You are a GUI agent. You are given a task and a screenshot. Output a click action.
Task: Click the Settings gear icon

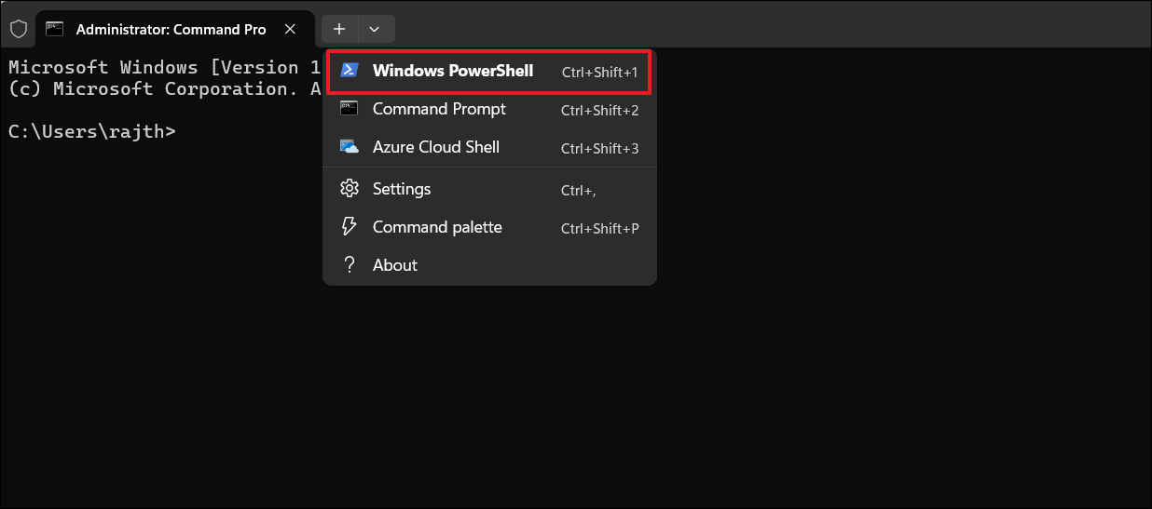pyautogui.click(x=350, y=189)
